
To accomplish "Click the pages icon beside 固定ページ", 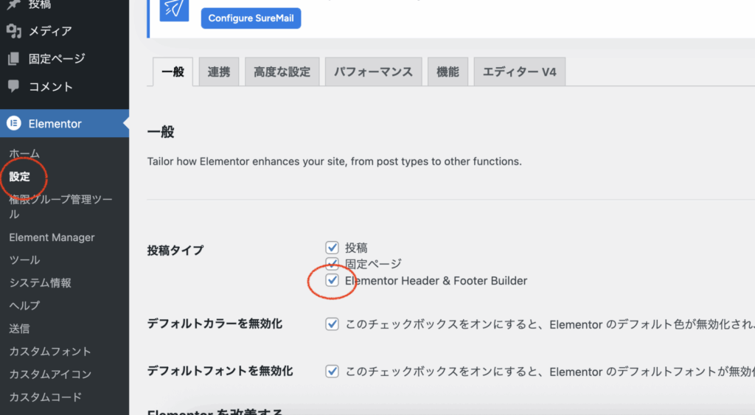I will tap(14, 59).
